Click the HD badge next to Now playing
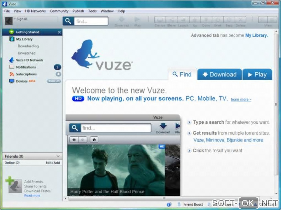The height and width of the screenshot is (210, 281). point(78,99)
